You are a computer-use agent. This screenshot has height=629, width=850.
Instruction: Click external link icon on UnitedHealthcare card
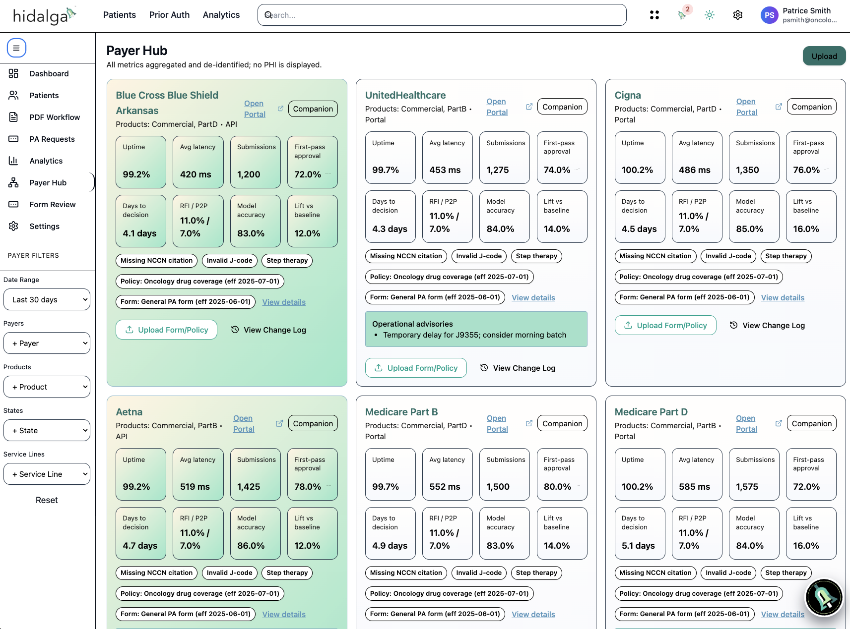529,107
